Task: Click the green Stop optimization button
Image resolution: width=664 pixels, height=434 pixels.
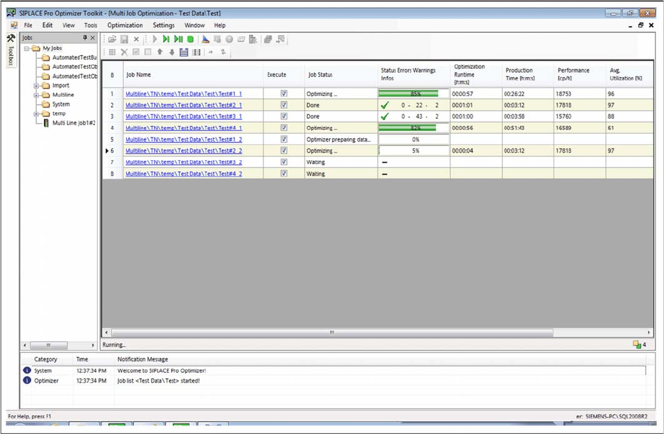Action: click(x=190, y=40)
